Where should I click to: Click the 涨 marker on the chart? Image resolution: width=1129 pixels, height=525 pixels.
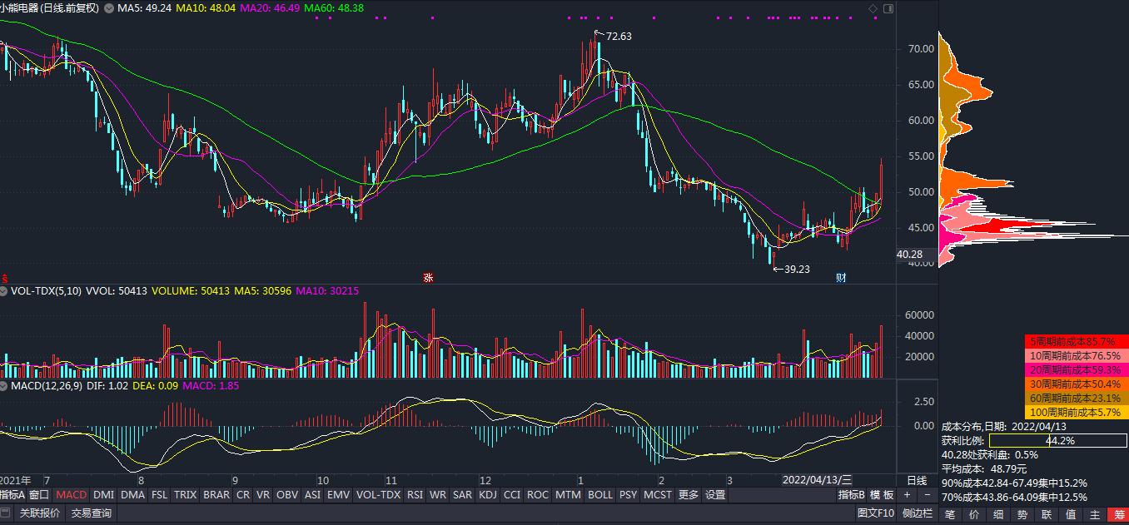pos(430,277)
